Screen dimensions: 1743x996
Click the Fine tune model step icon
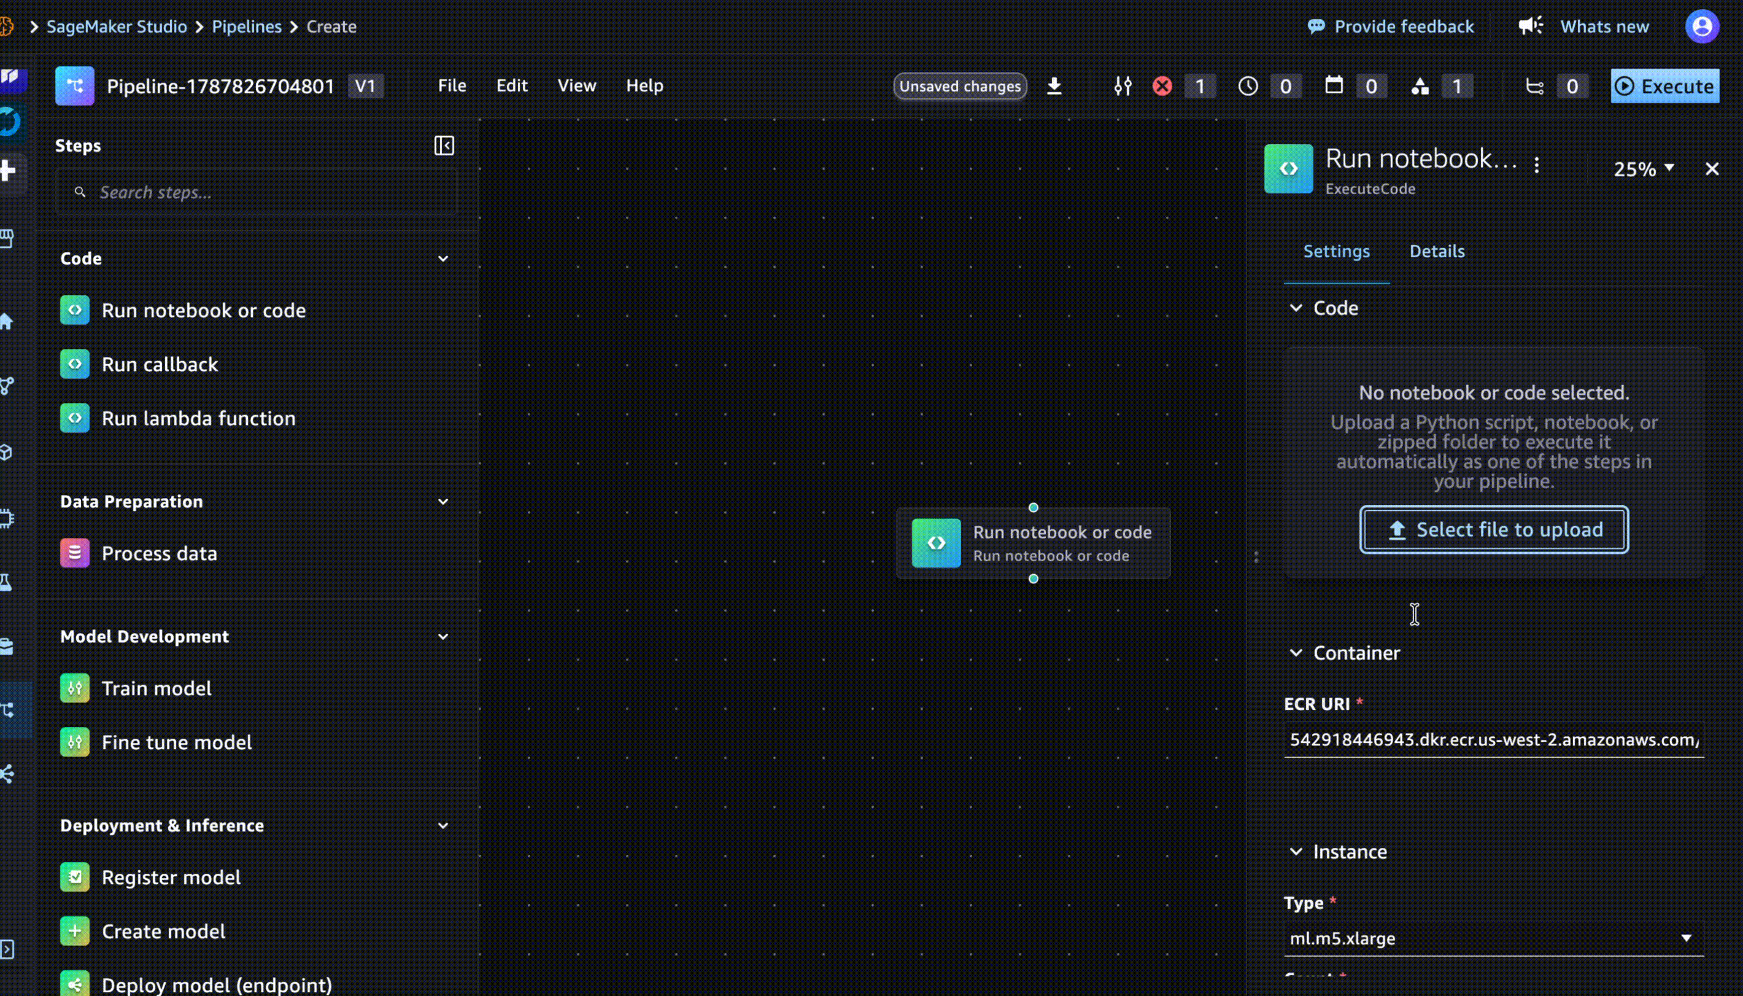[x=74, y=742]
